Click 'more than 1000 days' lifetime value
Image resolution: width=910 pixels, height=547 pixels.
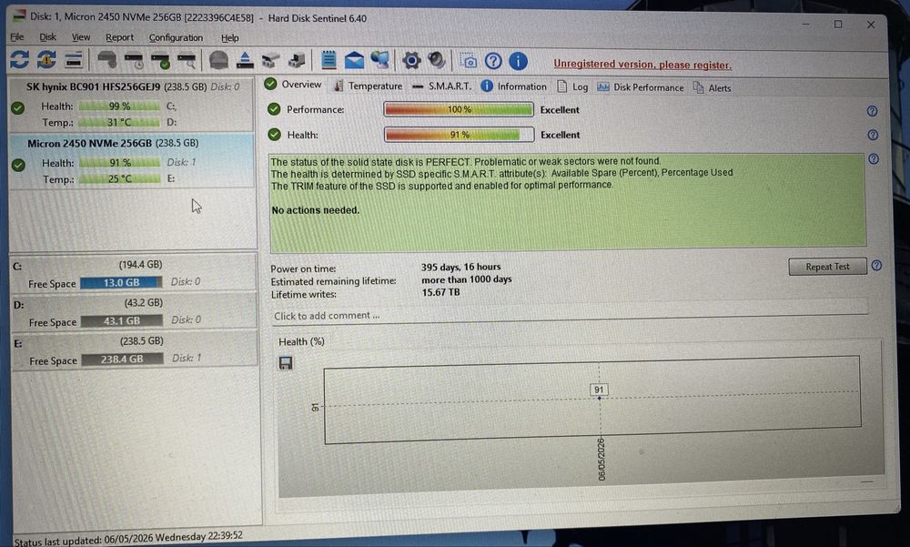pos(467,279)
